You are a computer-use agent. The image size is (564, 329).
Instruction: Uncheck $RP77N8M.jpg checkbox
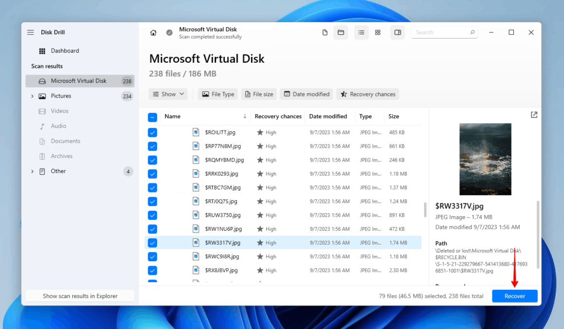pos(152,146)
